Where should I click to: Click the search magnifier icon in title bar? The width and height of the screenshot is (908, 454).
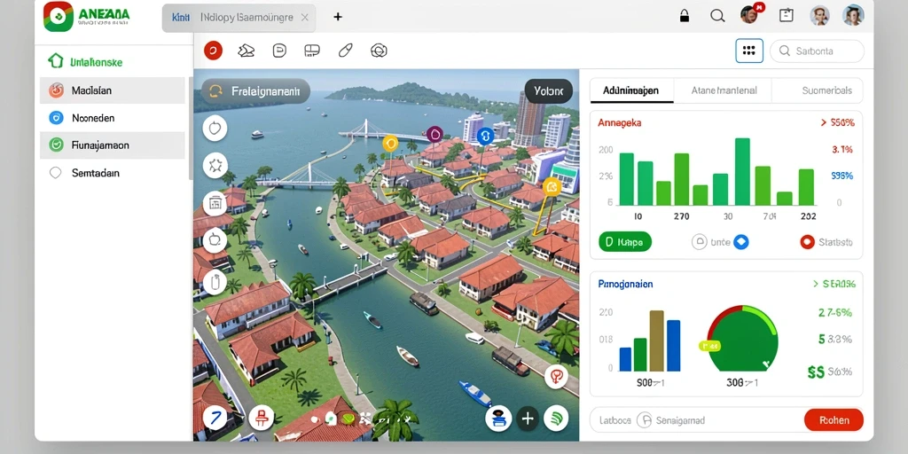[x=717, y=16]
